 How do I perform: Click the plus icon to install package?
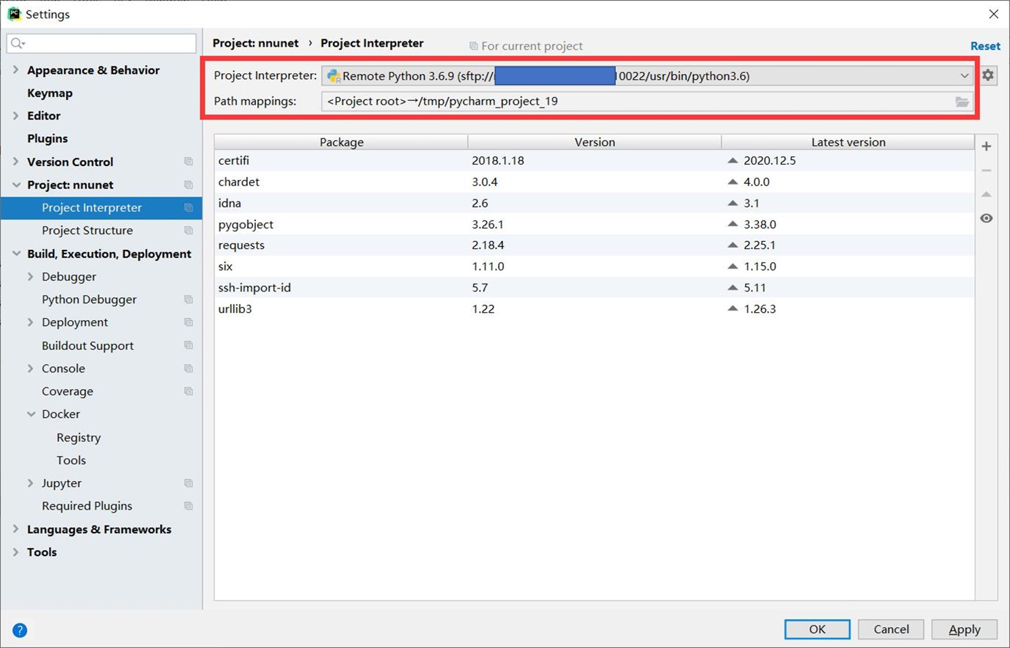pos(986,146)
